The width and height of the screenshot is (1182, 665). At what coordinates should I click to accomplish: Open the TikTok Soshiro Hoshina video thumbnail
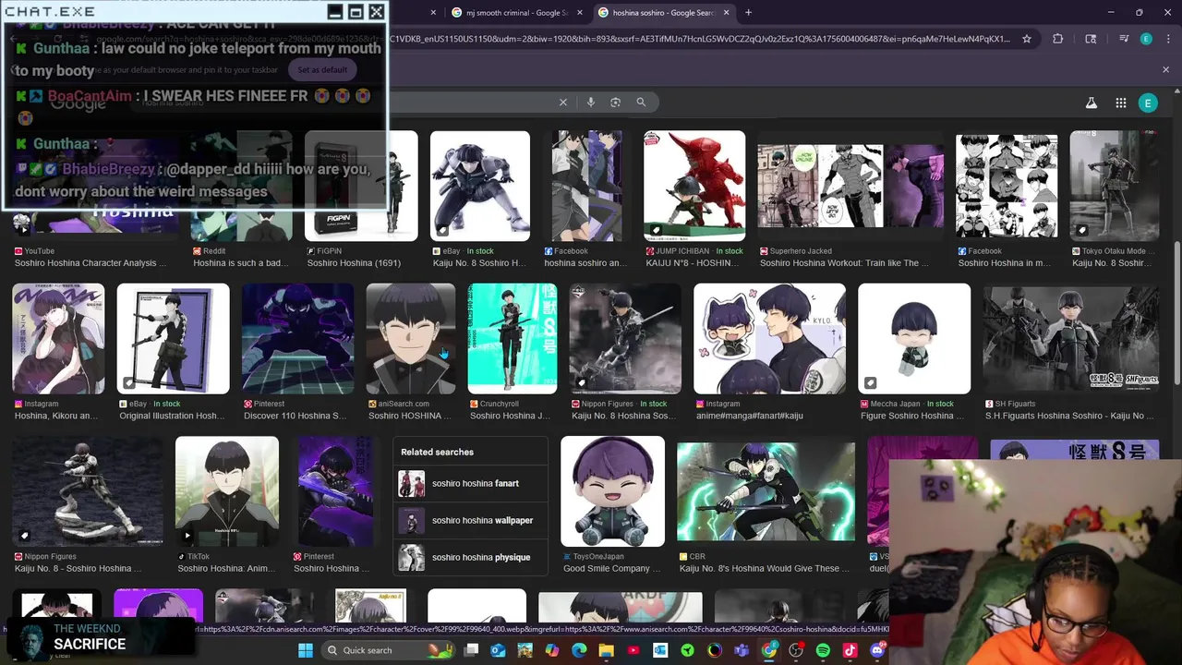(x=227, y=491)
